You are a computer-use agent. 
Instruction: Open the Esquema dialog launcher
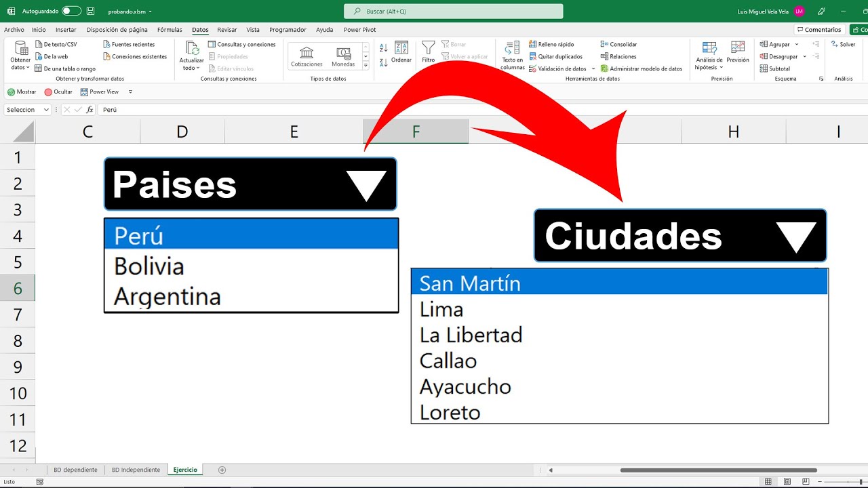(821, 79)
